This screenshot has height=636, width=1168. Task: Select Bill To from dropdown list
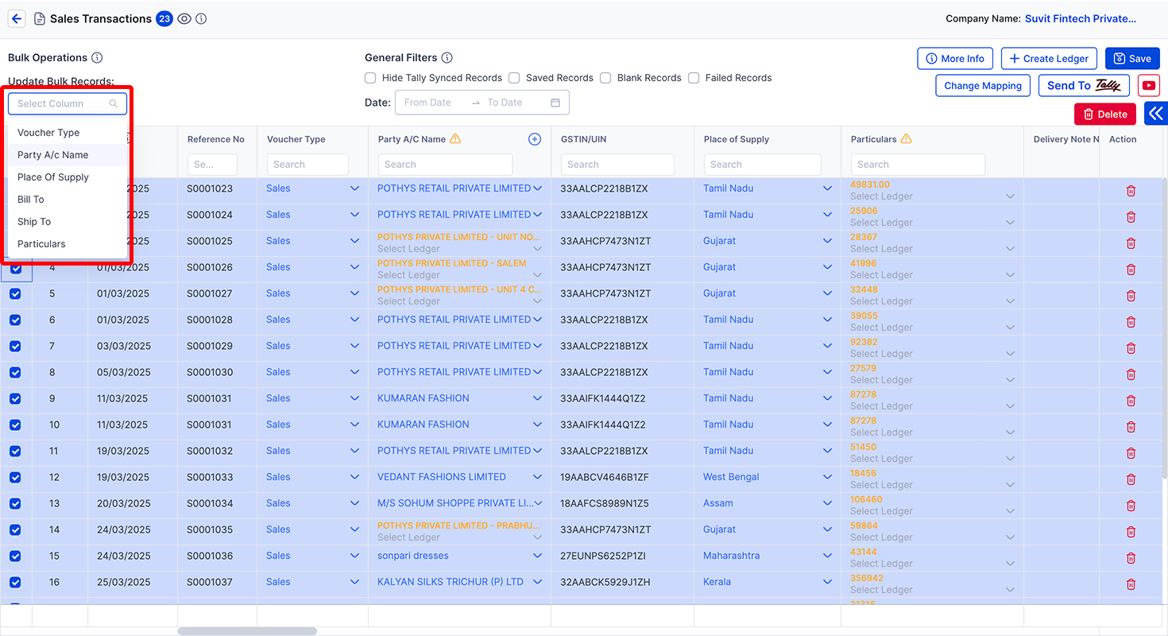[68, 200]
